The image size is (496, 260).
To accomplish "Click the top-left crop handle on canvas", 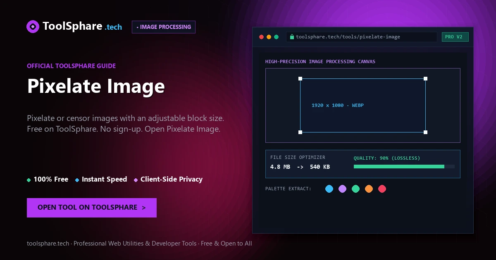I will [x=300, y=78].
